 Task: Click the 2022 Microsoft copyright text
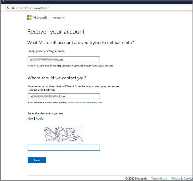click(x=136, y=179)
